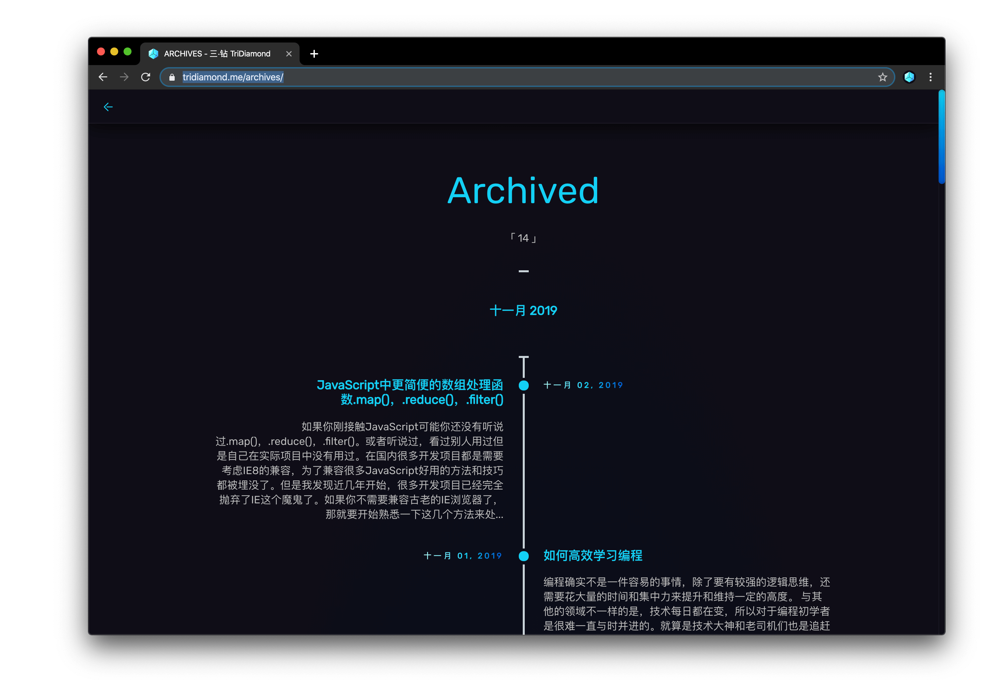Open JavaScript .map() .reduce() .filter() article

pos(410,392)
